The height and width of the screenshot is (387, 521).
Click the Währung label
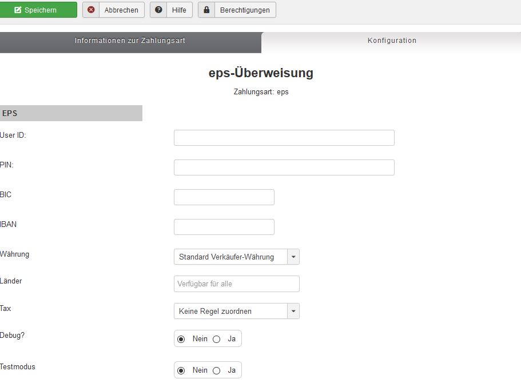(15, 254)
